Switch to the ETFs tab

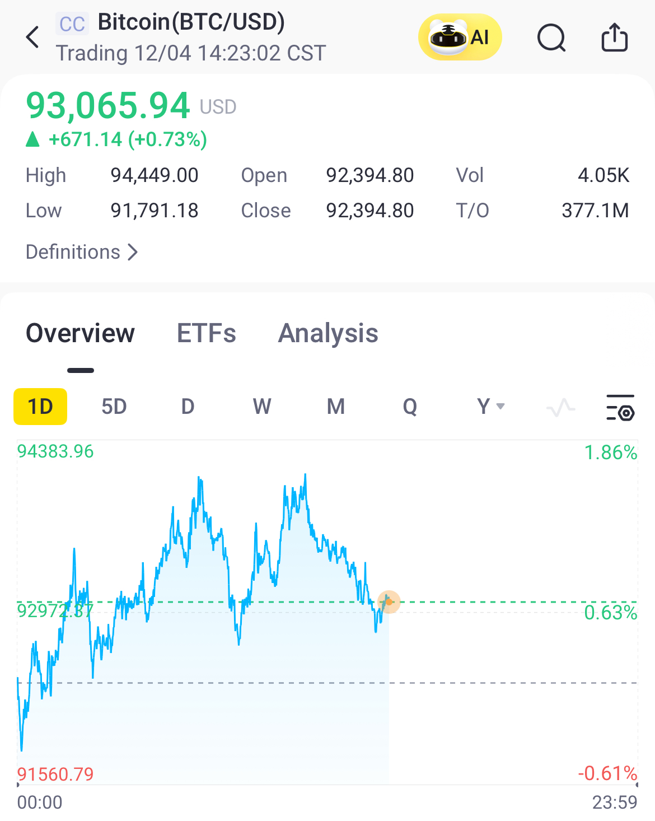[x=206, y=333]
